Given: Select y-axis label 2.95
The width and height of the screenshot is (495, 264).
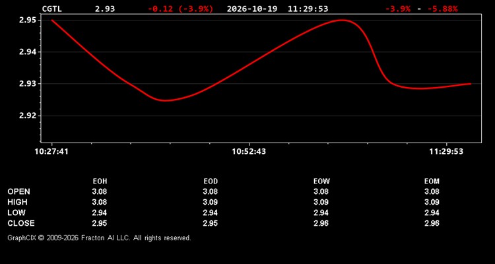Looking at the screenshot, I should [28, 20].
